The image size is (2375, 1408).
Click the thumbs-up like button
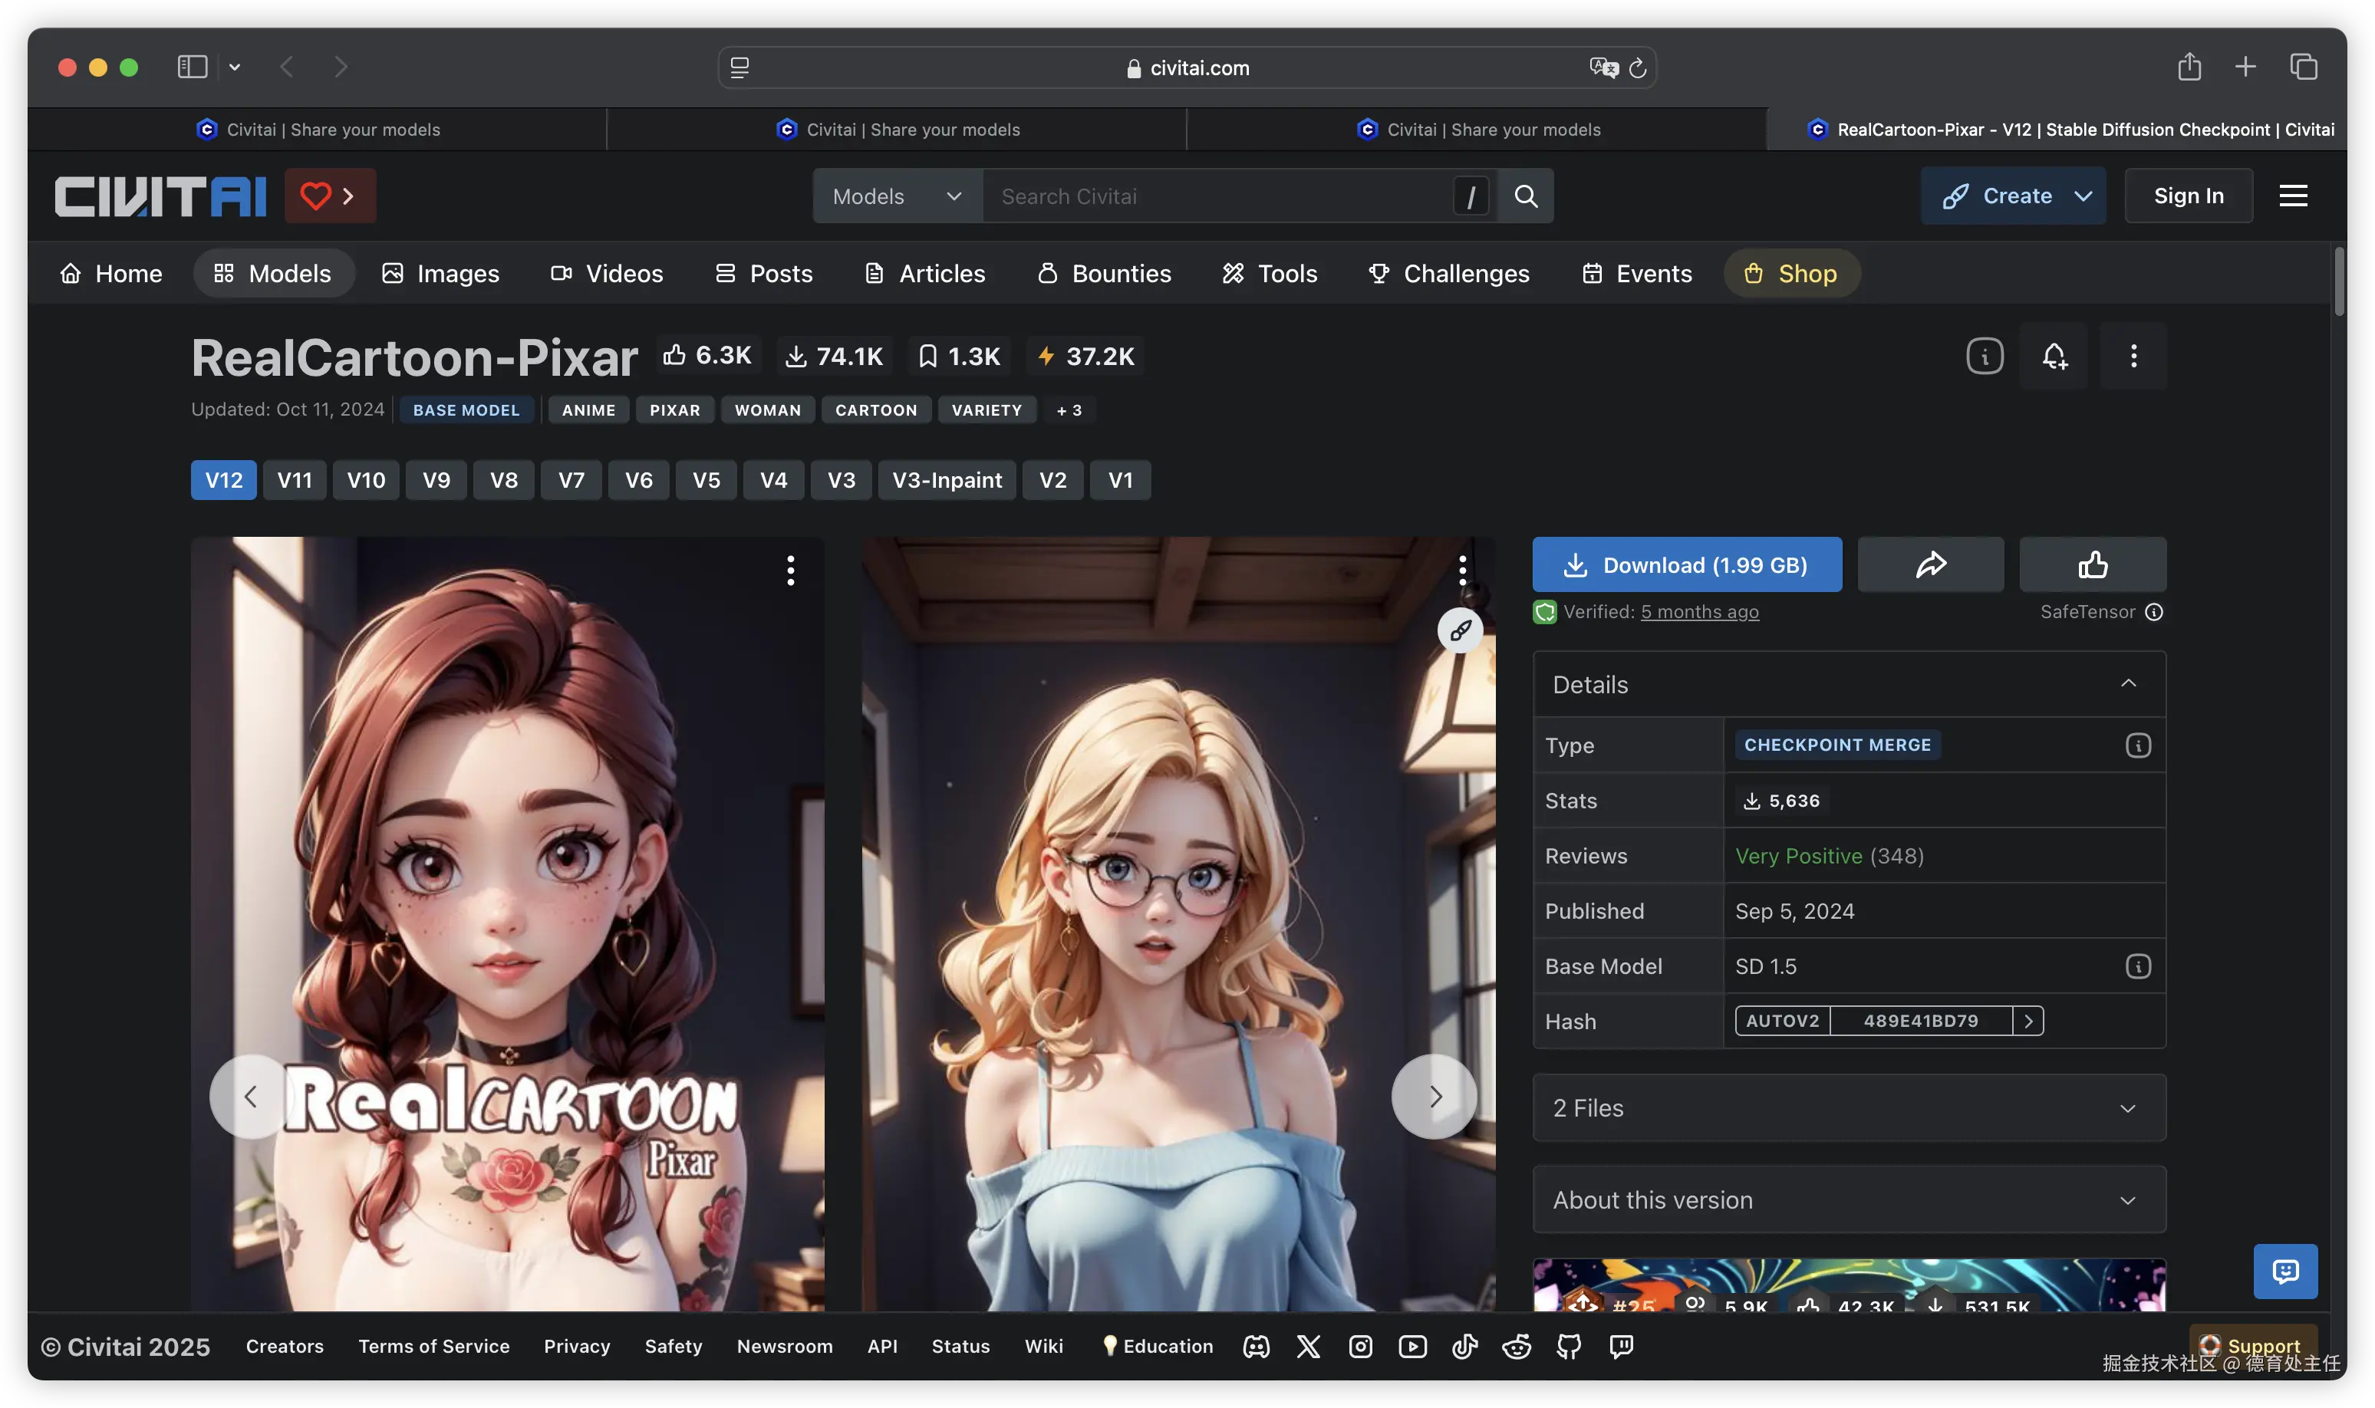point(2092,564)
